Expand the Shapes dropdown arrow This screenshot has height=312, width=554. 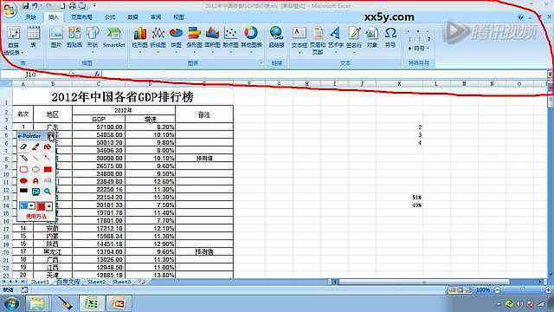tap(93, 52)
